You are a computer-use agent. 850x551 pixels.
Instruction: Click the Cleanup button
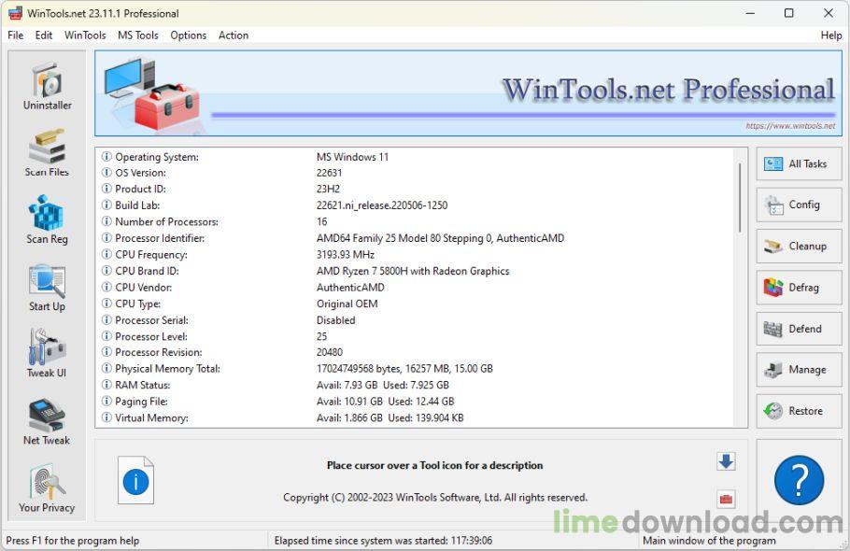pos(799,246)
